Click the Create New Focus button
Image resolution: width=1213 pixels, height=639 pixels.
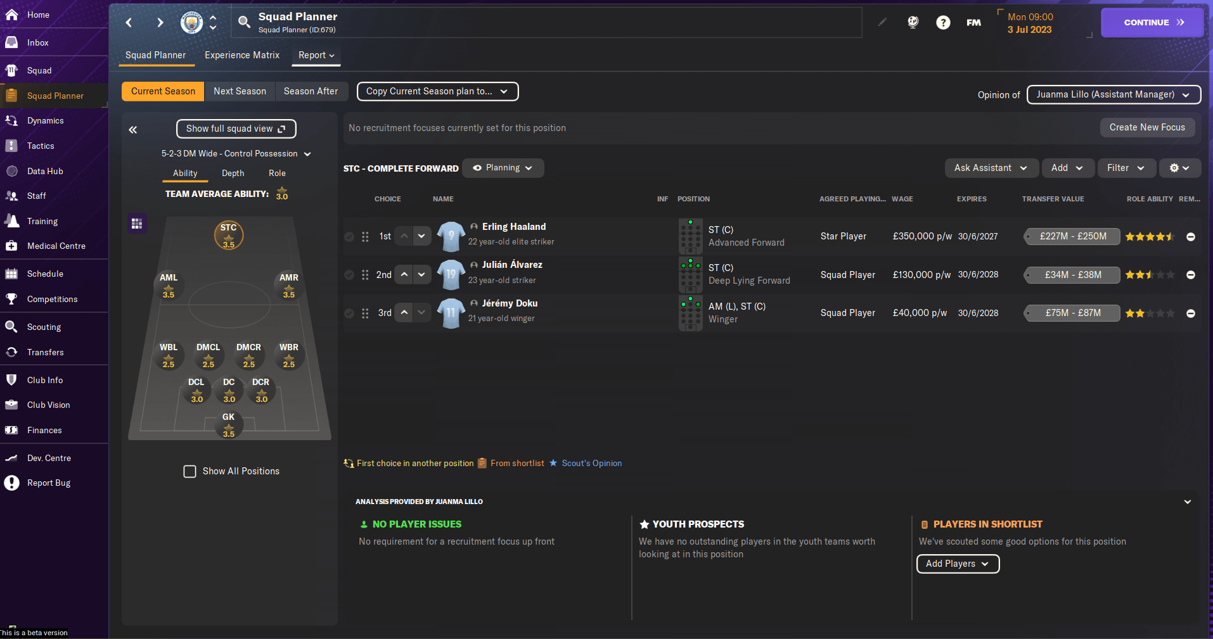(x=1146, y=127)
